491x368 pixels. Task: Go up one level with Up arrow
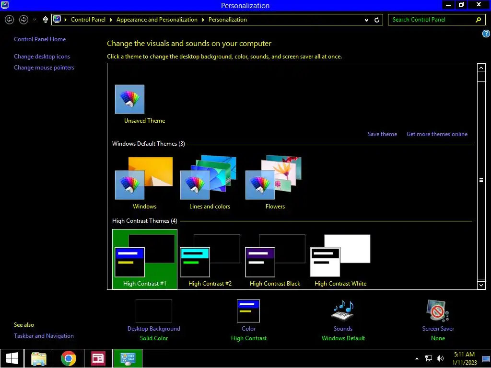46,20
